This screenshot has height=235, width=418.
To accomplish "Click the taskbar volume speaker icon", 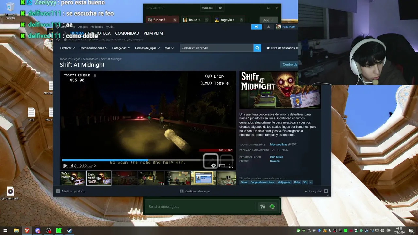I will (x=382, y=231).
